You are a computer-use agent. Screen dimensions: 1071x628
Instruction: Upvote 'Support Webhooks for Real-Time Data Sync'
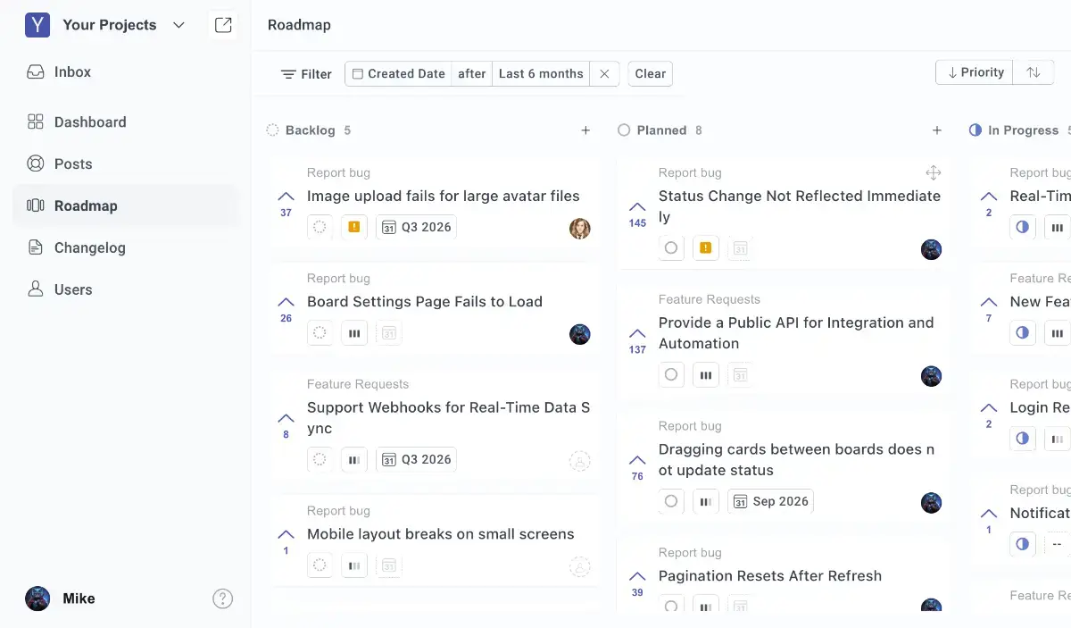[x=286, y=425]
